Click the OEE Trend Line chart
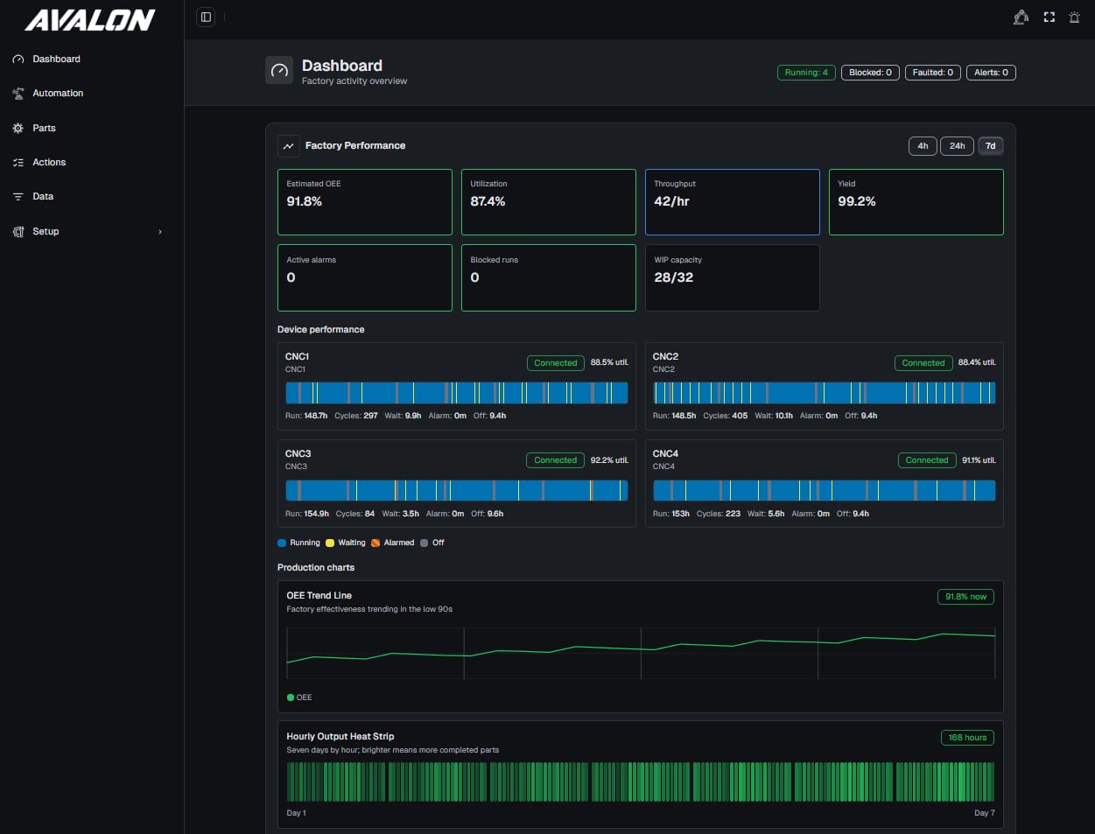 [641, 653]
